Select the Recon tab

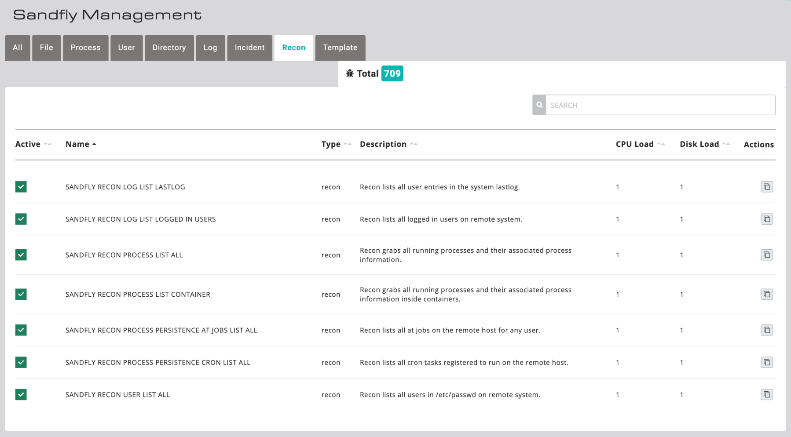[294, 47]
